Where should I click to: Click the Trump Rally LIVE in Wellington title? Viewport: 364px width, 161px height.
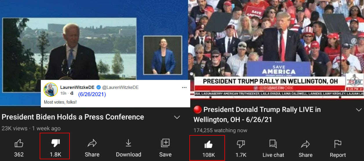tap(257, 115)
